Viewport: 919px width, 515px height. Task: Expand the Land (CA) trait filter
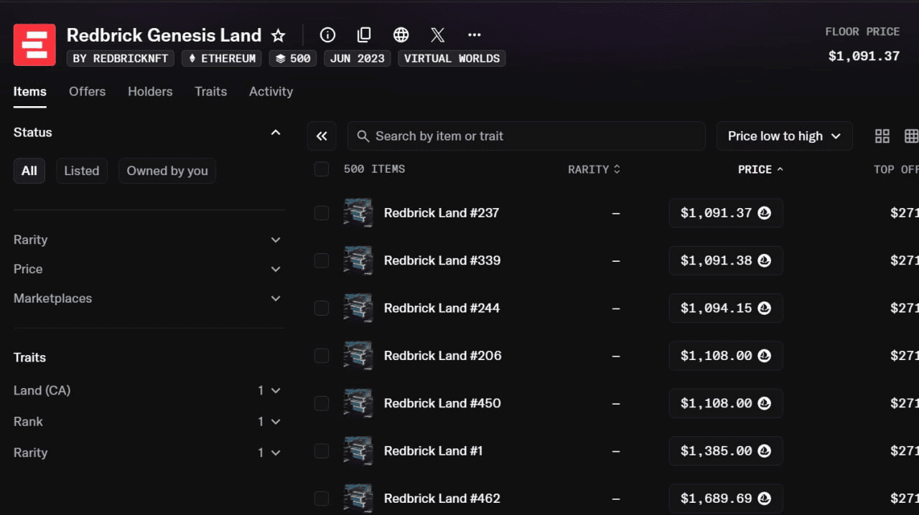click(x=147, y=391)
